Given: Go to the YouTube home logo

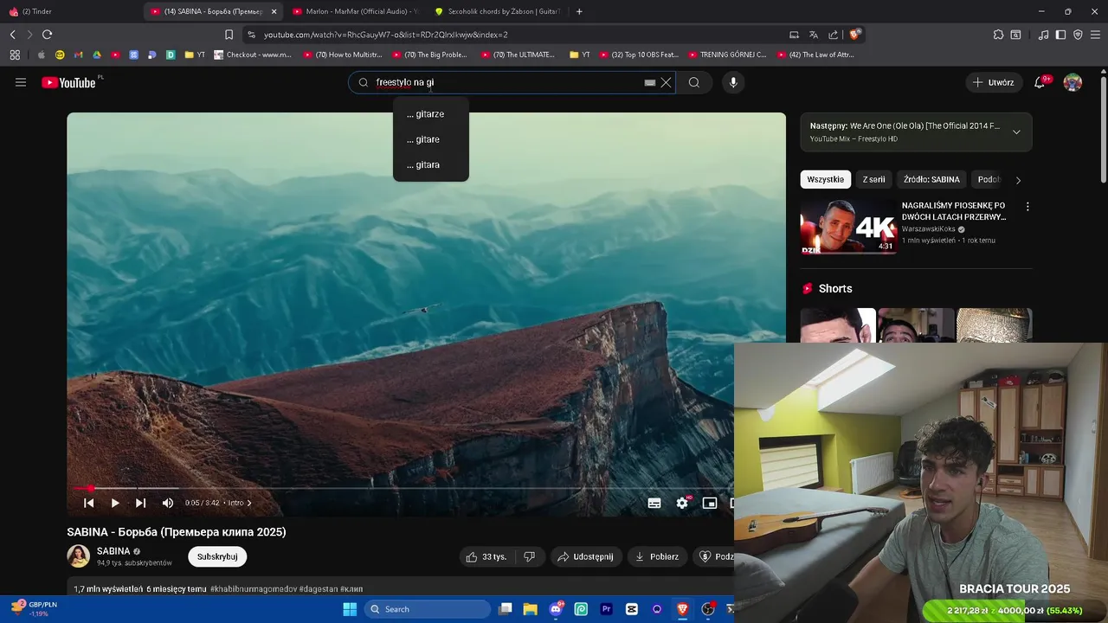Looking at the screenshot, I should coord(68,82).
